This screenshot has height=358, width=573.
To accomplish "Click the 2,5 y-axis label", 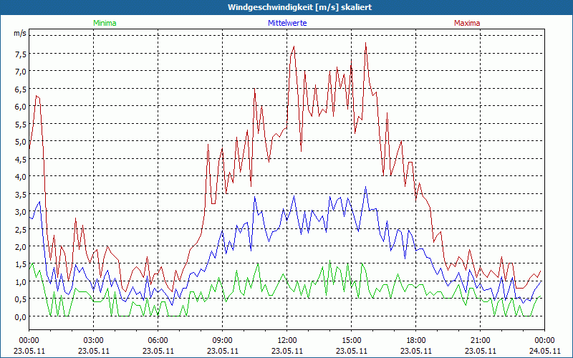I will click(x=21, y=229).
